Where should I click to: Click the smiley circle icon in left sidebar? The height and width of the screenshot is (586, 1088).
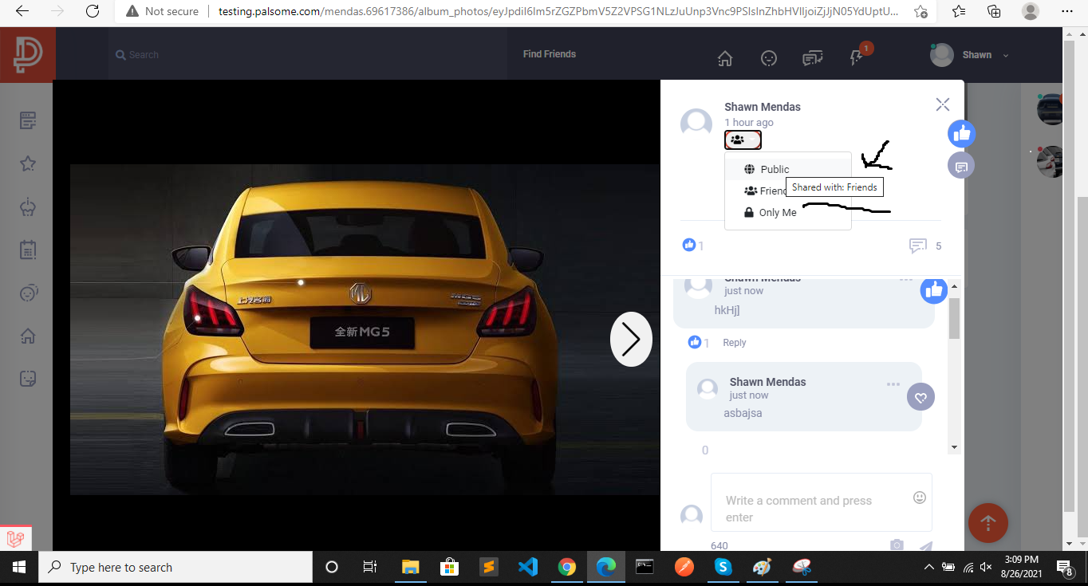click(x=28, y=293)
